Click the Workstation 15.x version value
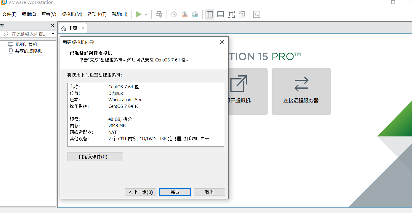 tap(125, 100)
